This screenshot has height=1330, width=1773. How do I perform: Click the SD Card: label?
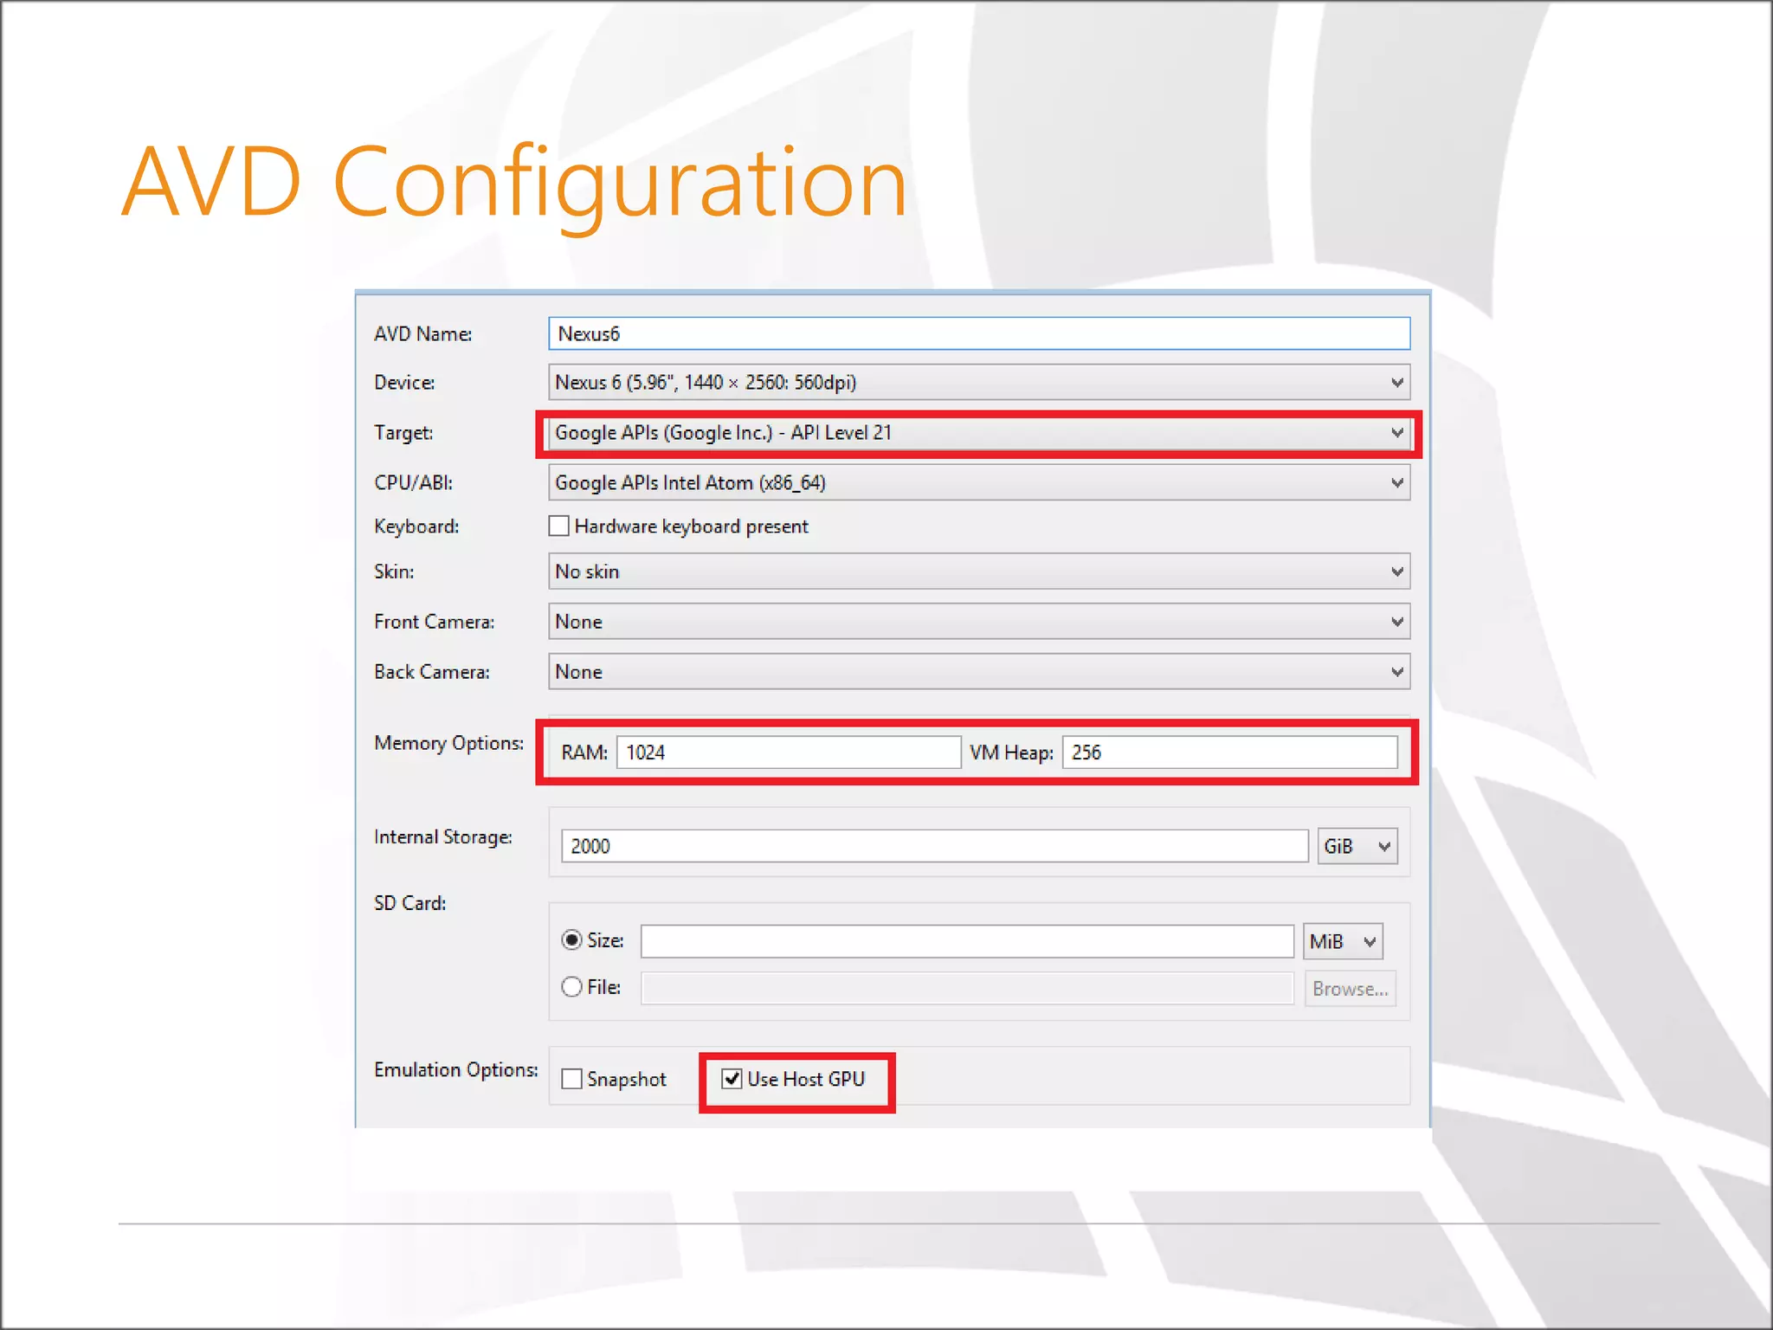[410, 903]
